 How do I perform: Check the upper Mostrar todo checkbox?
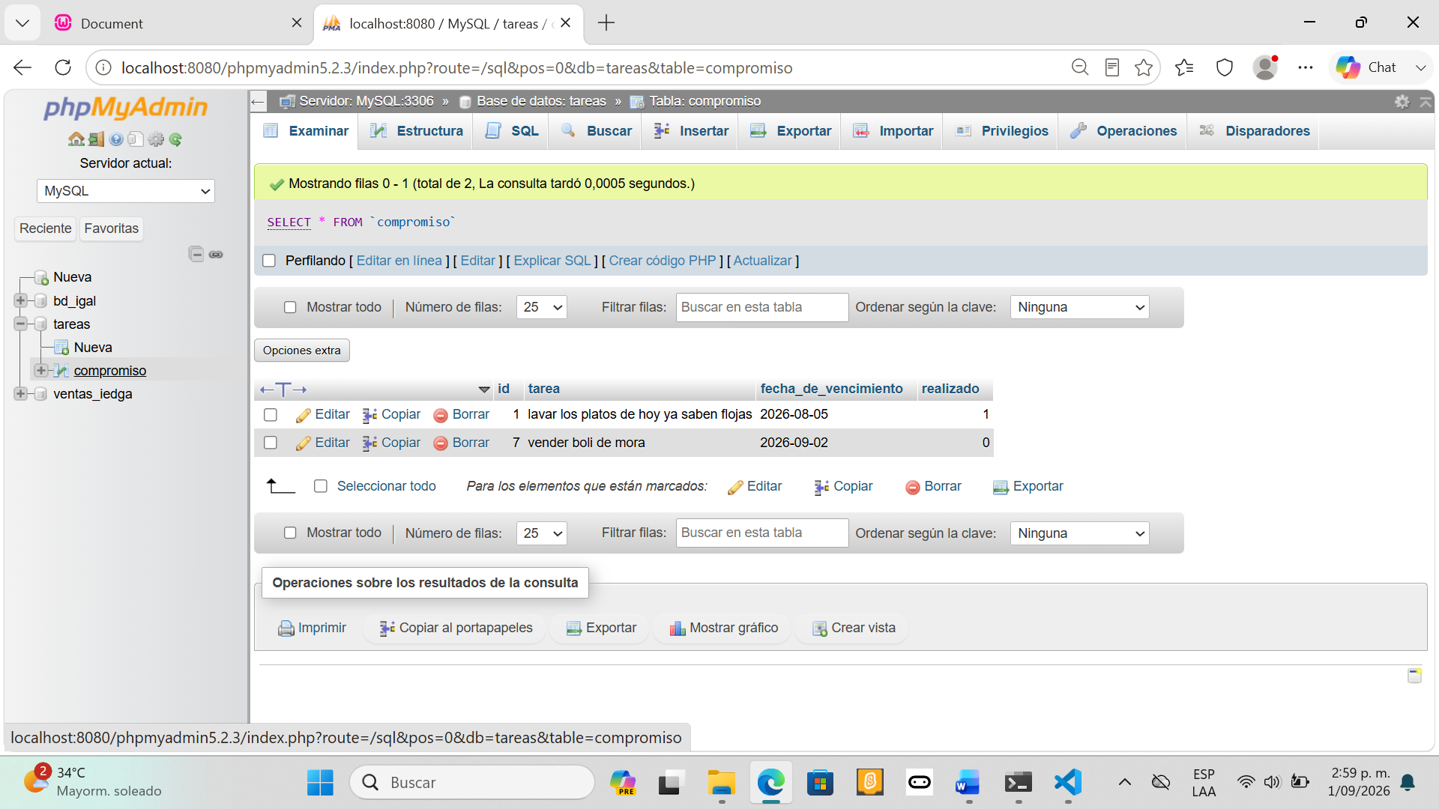click(x=290, y=307)
